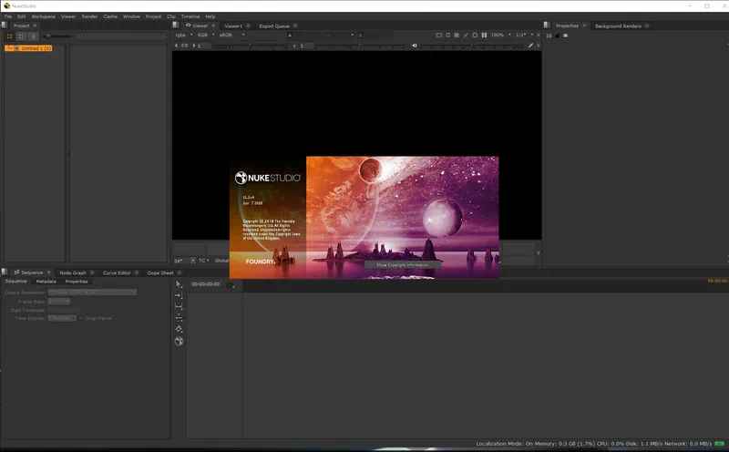This screenshot has height=452, width=729.
Task: Adjust the viewer gain slider
Action: 252,46
